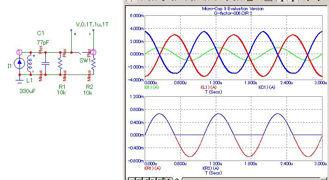Click the I1 part name label

(10, 66)
